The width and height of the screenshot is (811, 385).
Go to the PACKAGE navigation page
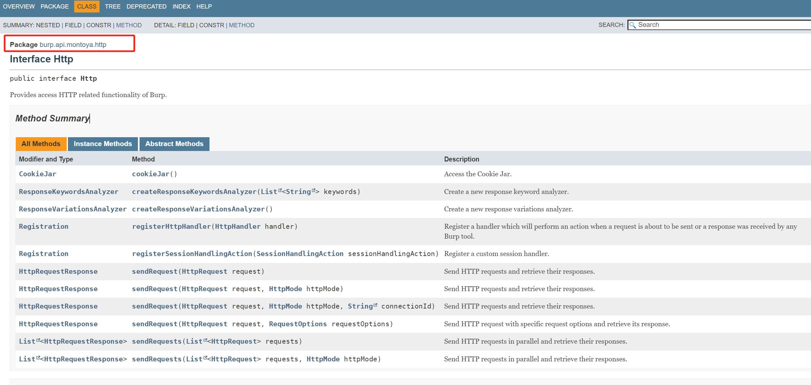55,7
